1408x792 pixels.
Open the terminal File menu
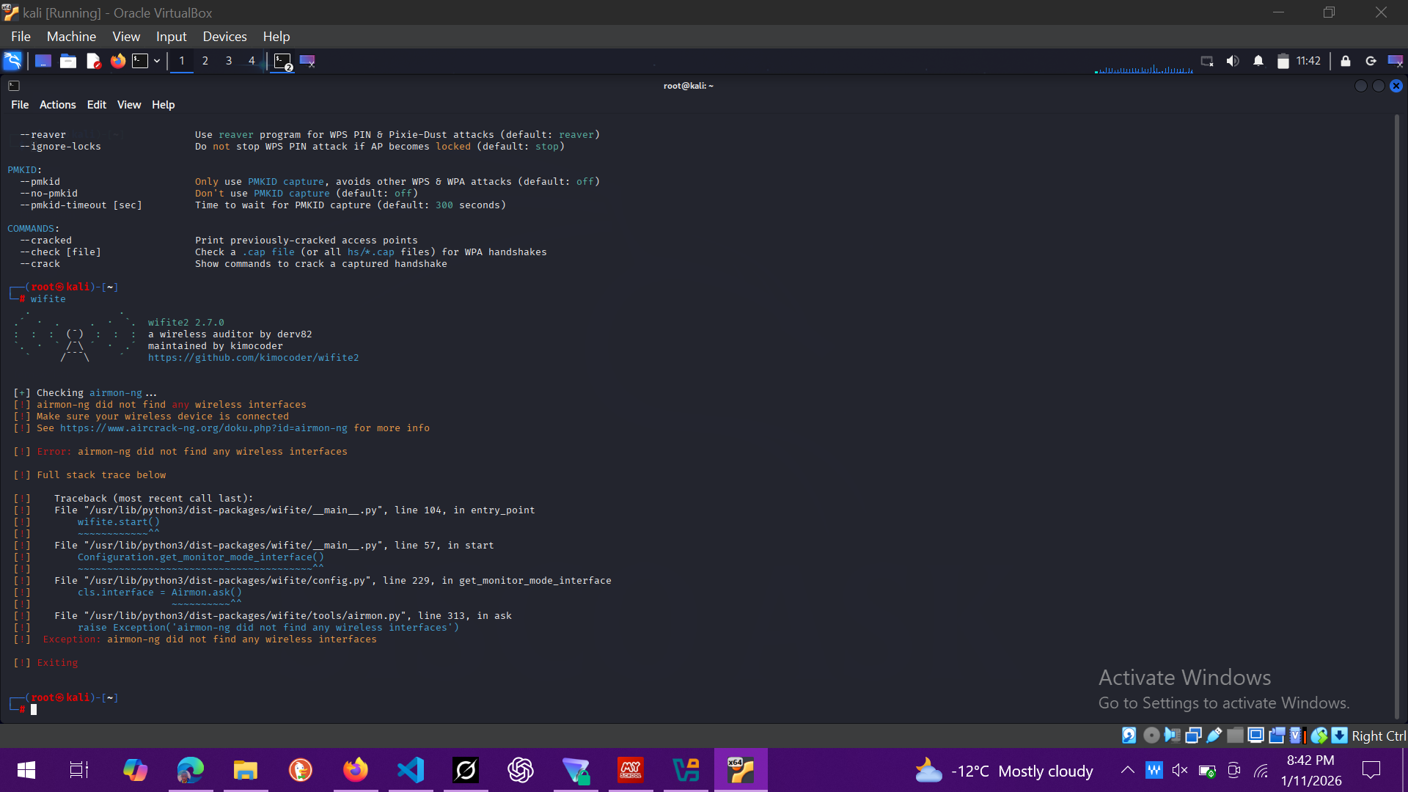pyautogui.click(x=20, y=105)
